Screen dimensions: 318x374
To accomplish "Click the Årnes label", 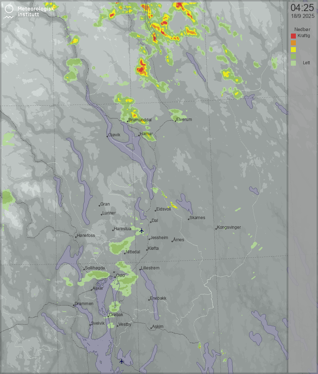I will 178,240.
